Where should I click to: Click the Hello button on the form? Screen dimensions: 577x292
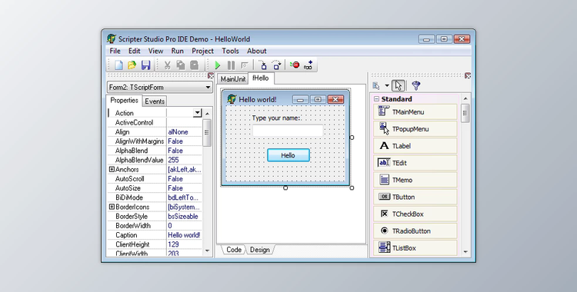[288, 155]
